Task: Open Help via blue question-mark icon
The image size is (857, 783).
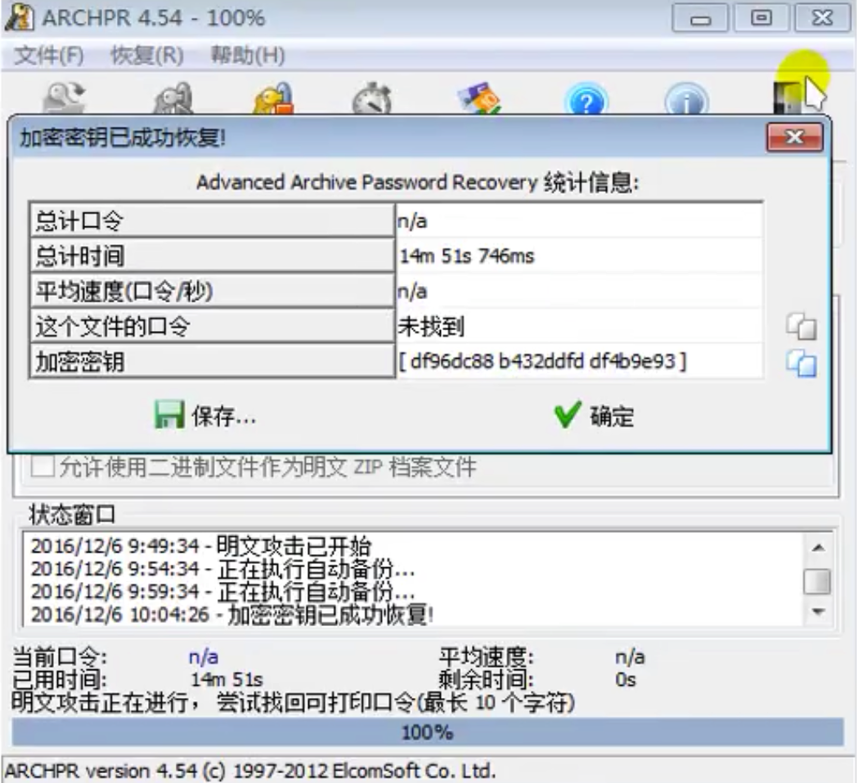Action: 586,100
